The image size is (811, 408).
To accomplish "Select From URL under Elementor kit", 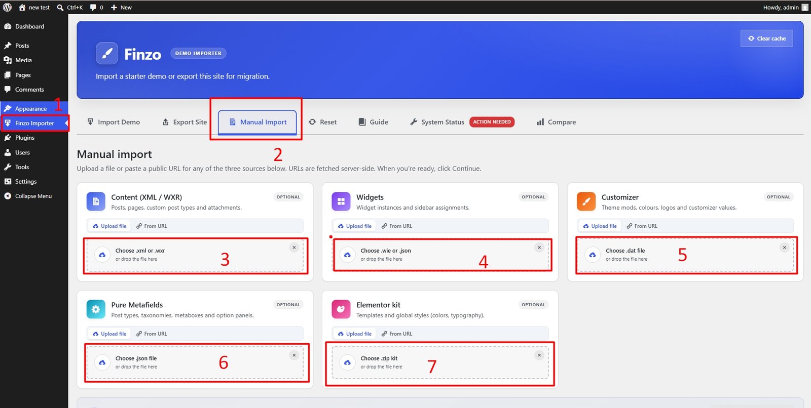I will coord(397,334).
